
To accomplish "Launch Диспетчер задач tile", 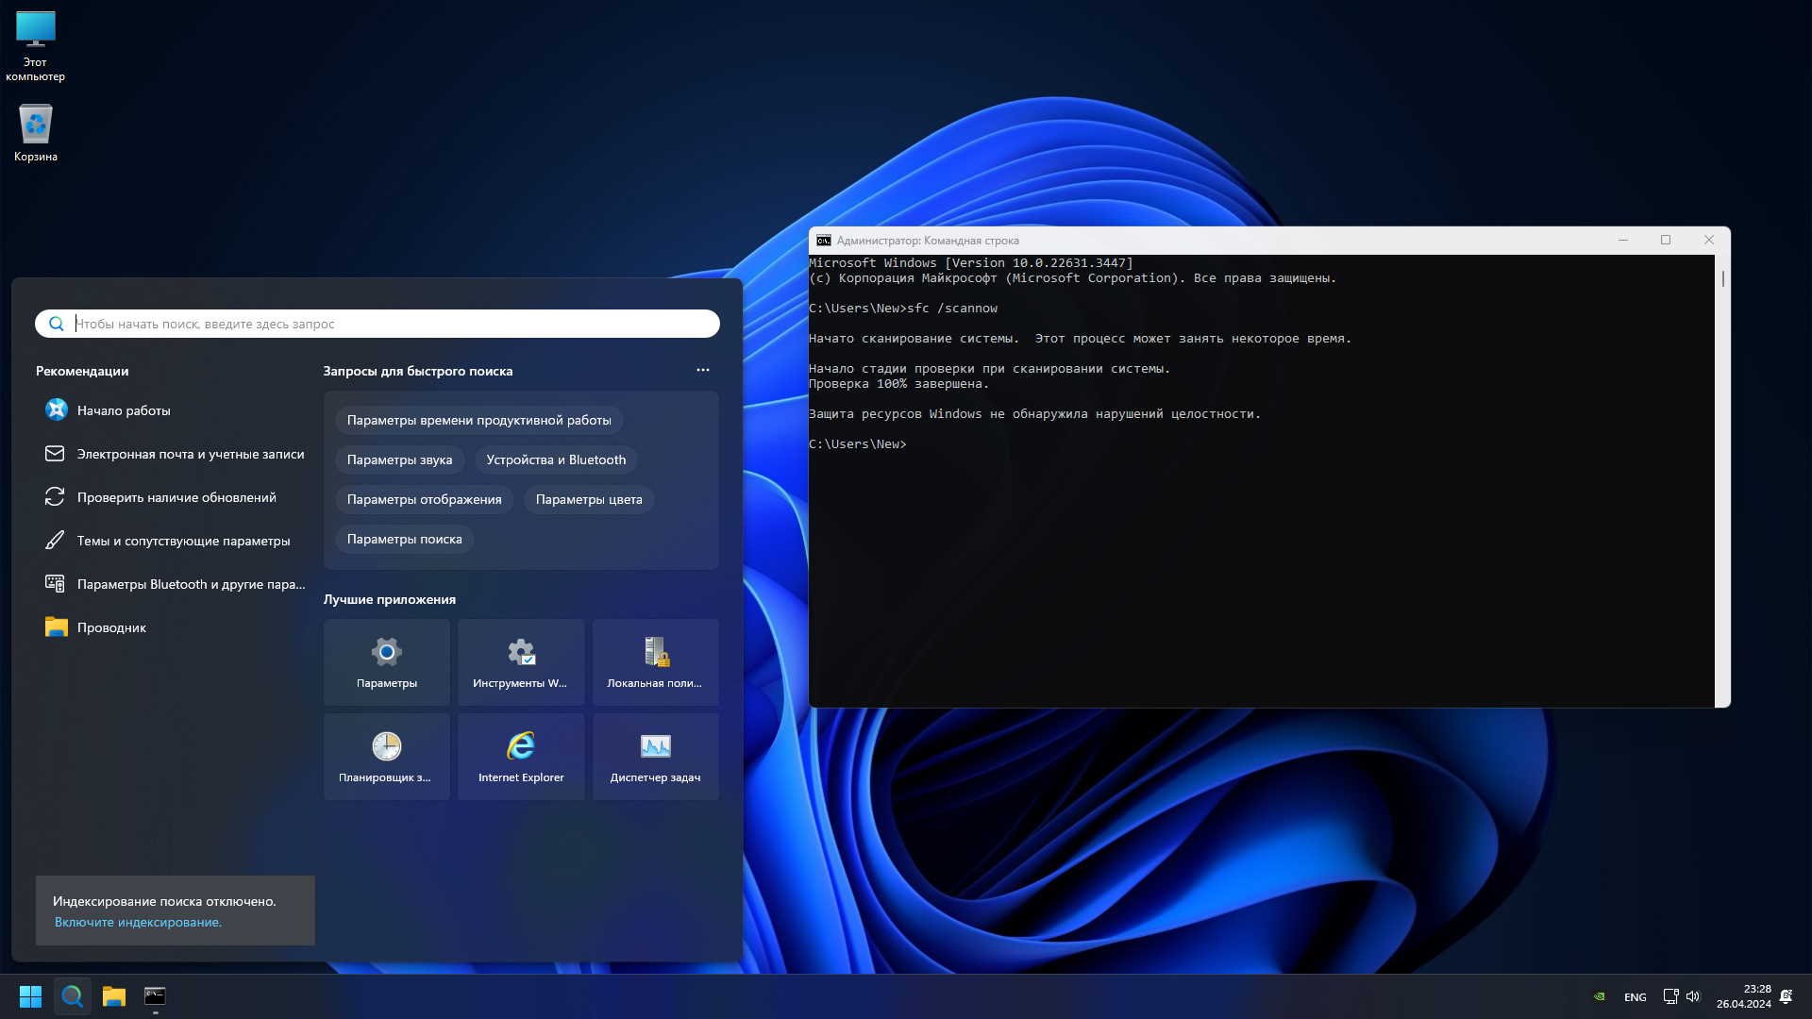I will [x=655, y=756].
